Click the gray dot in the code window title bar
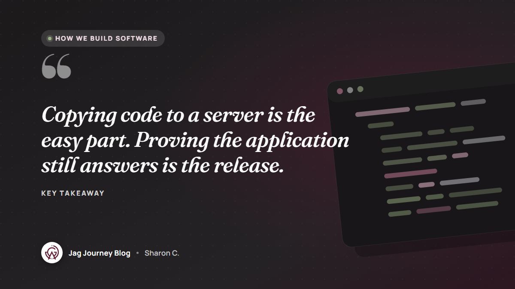 (x=350, y=90)
